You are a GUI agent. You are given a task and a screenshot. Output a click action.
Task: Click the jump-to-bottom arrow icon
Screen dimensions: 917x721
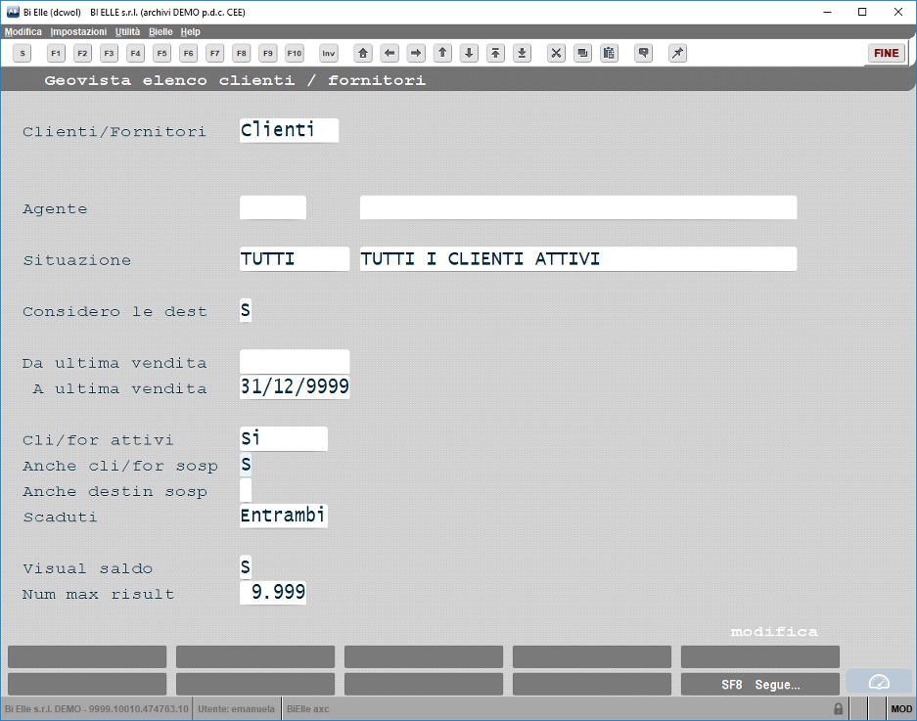tap(523, 54)
